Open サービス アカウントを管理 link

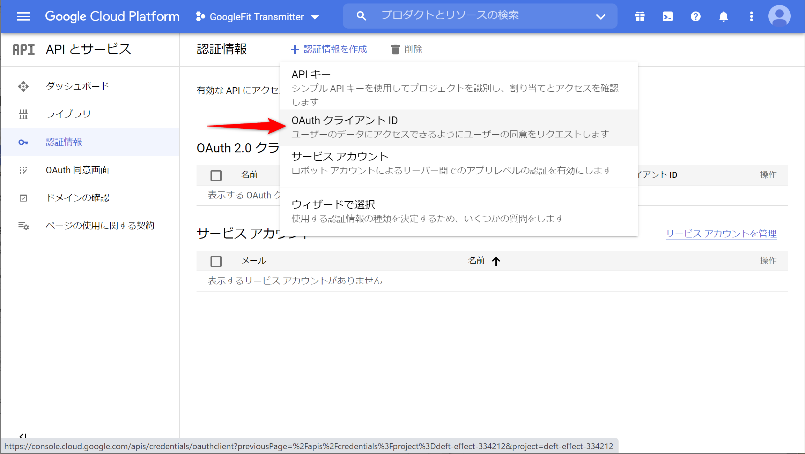pos(721,234)
